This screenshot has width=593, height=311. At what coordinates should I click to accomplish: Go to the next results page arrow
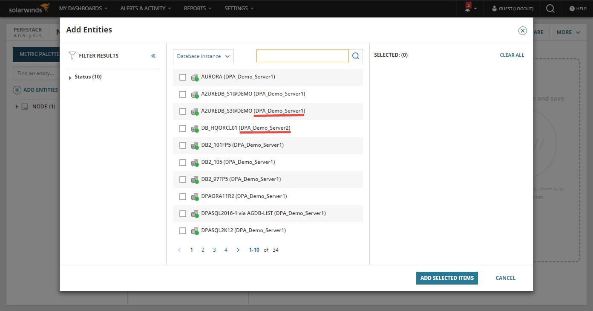point(238,250)
